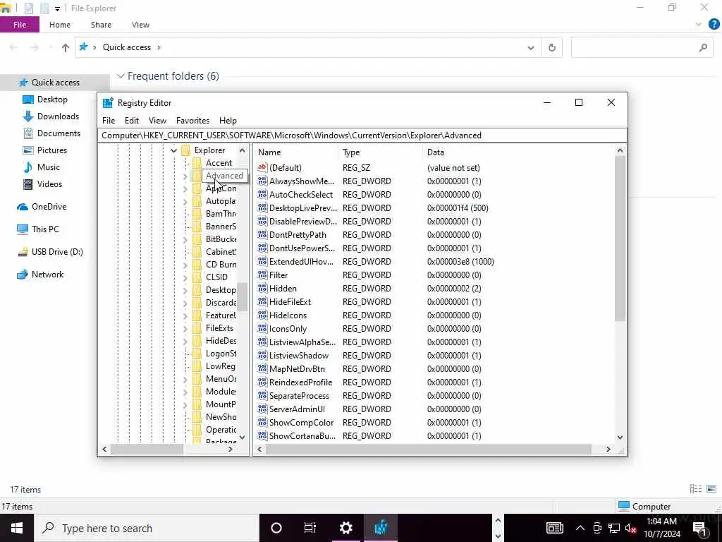Select the ShowCompColor DWORD value icon
Image resolution: width=722 pixels, height=542 pixels.
262,423
